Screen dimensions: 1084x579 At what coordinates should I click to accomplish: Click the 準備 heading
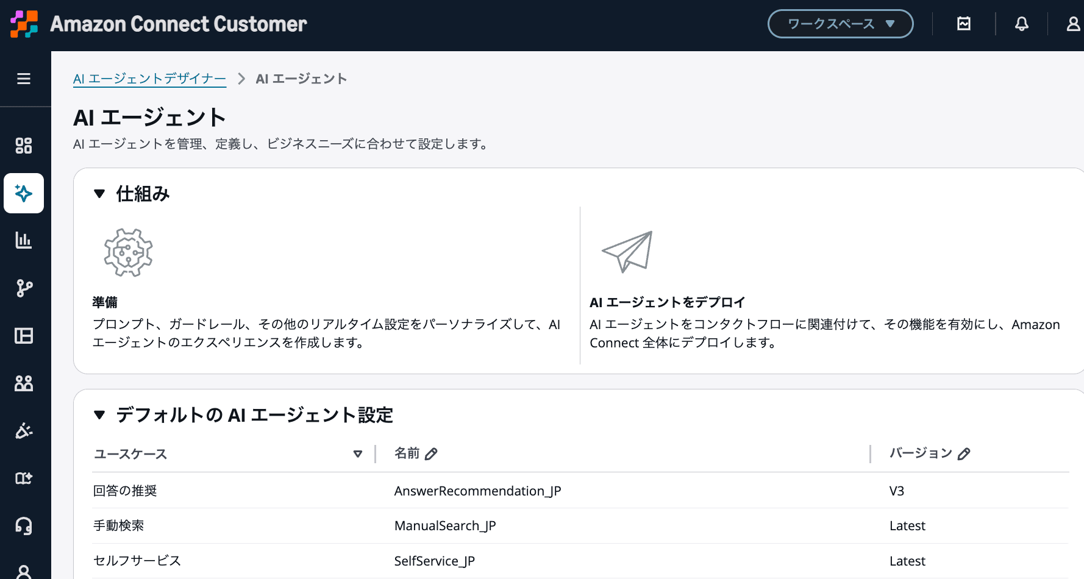point(105,302)
